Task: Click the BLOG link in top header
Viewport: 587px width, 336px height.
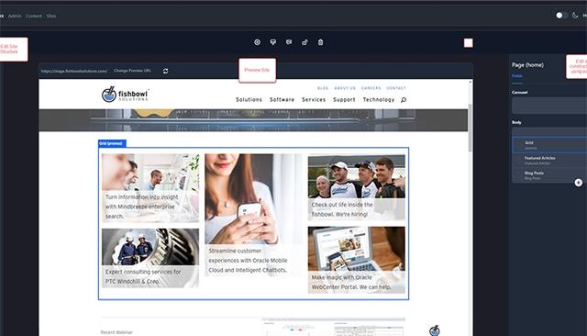Action: (323, 88)
